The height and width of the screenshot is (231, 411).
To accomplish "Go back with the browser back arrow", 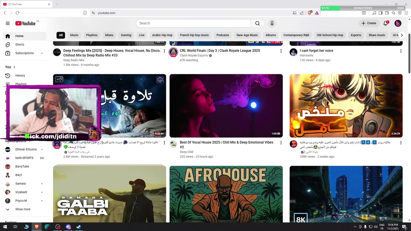I will 4,13.
